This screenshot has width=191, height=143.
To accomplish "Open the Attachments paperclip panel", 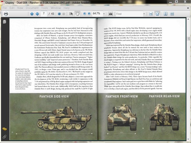I will pyautogui.click(x=4, y=137).
